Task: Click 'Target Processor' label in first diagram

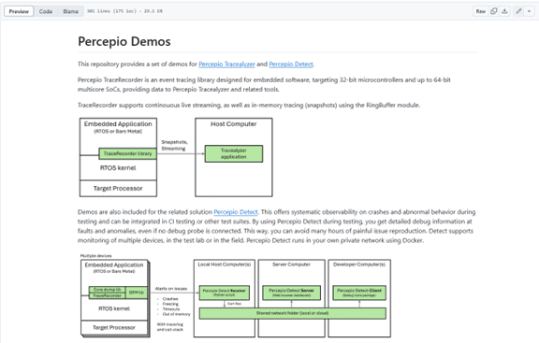Action: pyautogui.click(x=118, y=189)
